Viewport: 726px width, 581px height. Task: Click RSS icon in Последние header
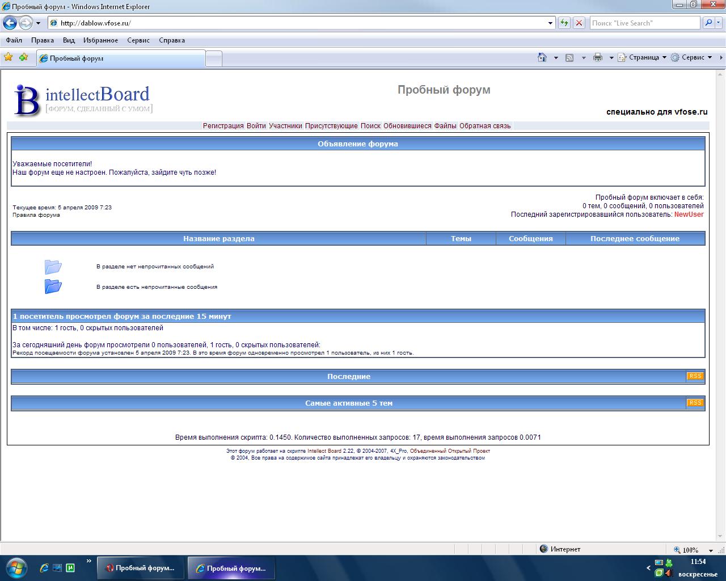695,376
